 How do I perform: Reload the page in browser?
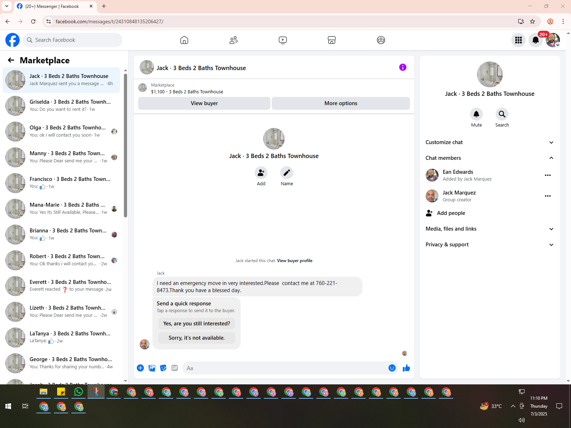(x=33, y=21)
